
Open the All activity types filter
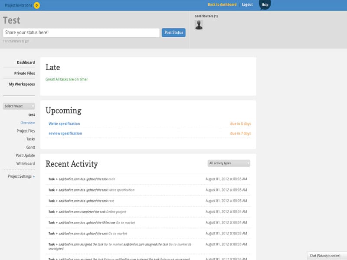click(229, 163)
